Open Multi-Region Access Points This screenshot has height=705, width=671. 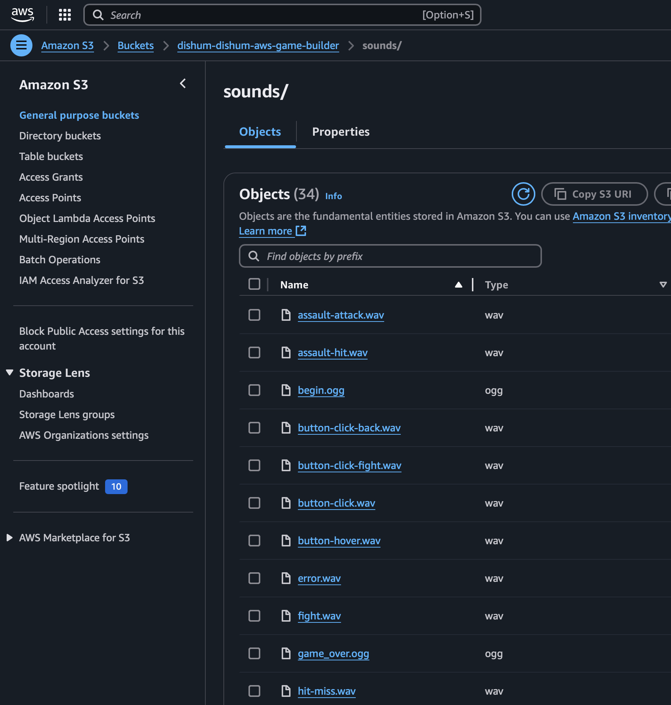tap(82, 239)
